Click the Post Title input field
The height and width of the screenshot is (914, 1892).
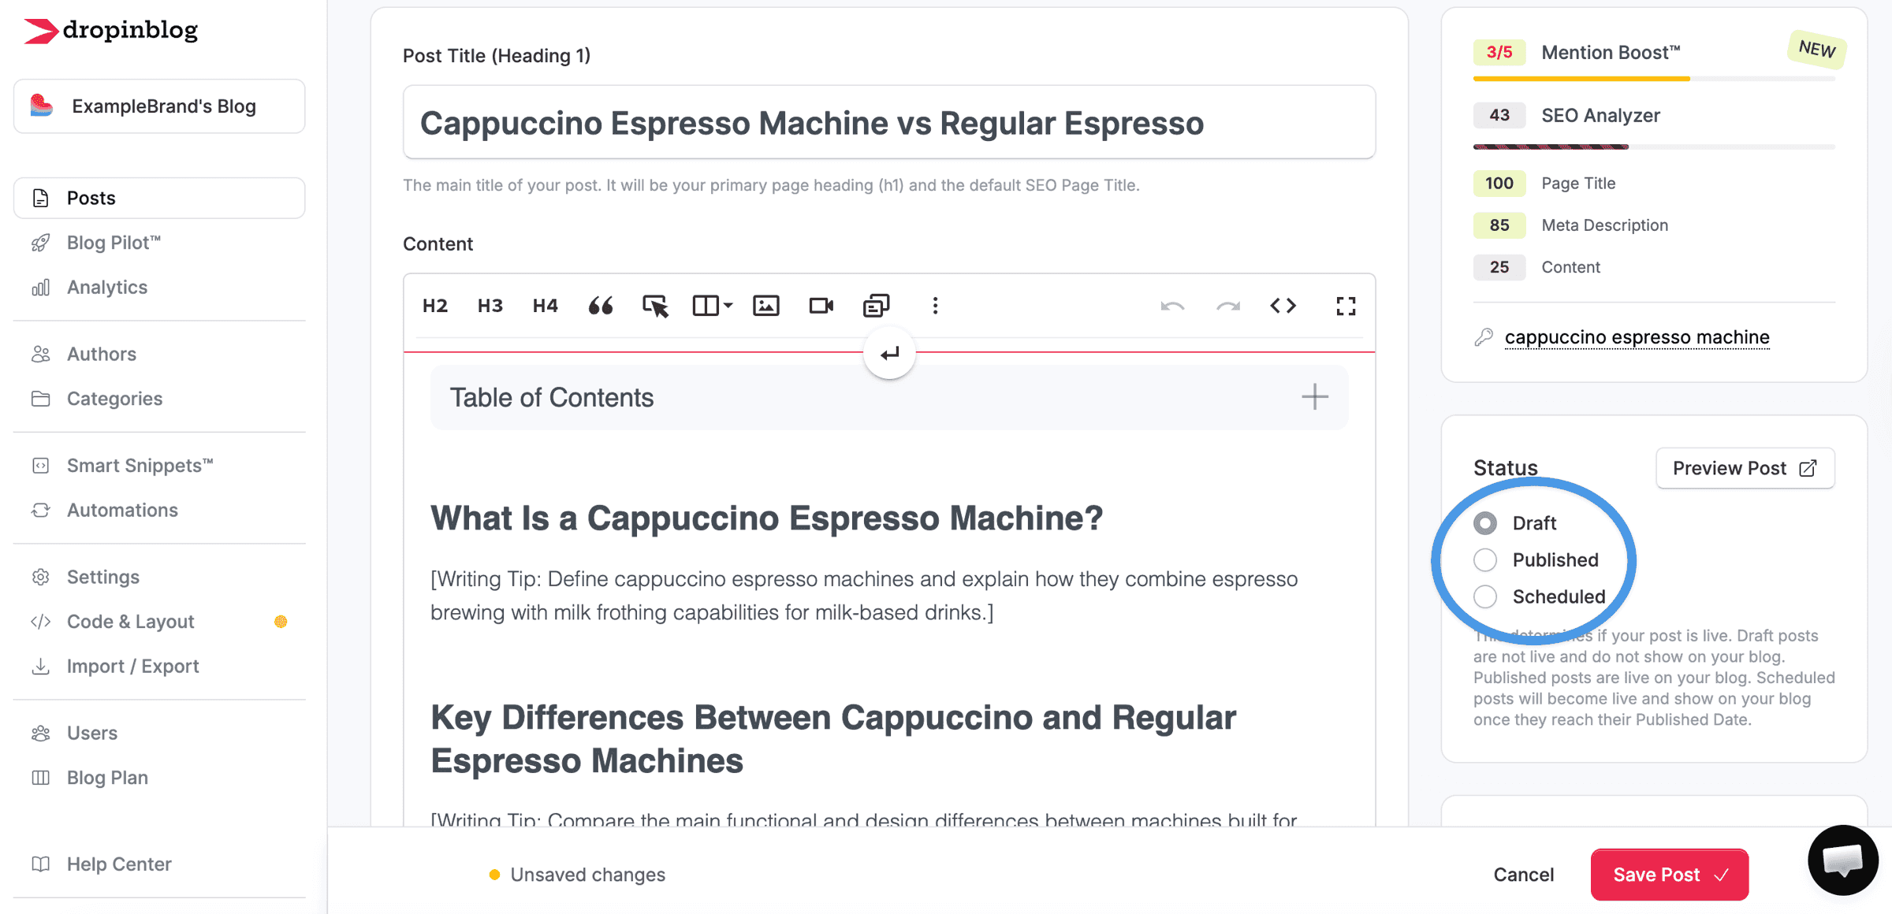(889, 123)
